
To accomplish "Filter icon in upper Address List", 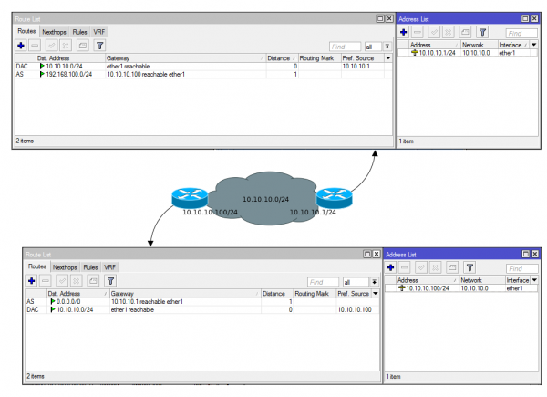I will click(482, 33).
